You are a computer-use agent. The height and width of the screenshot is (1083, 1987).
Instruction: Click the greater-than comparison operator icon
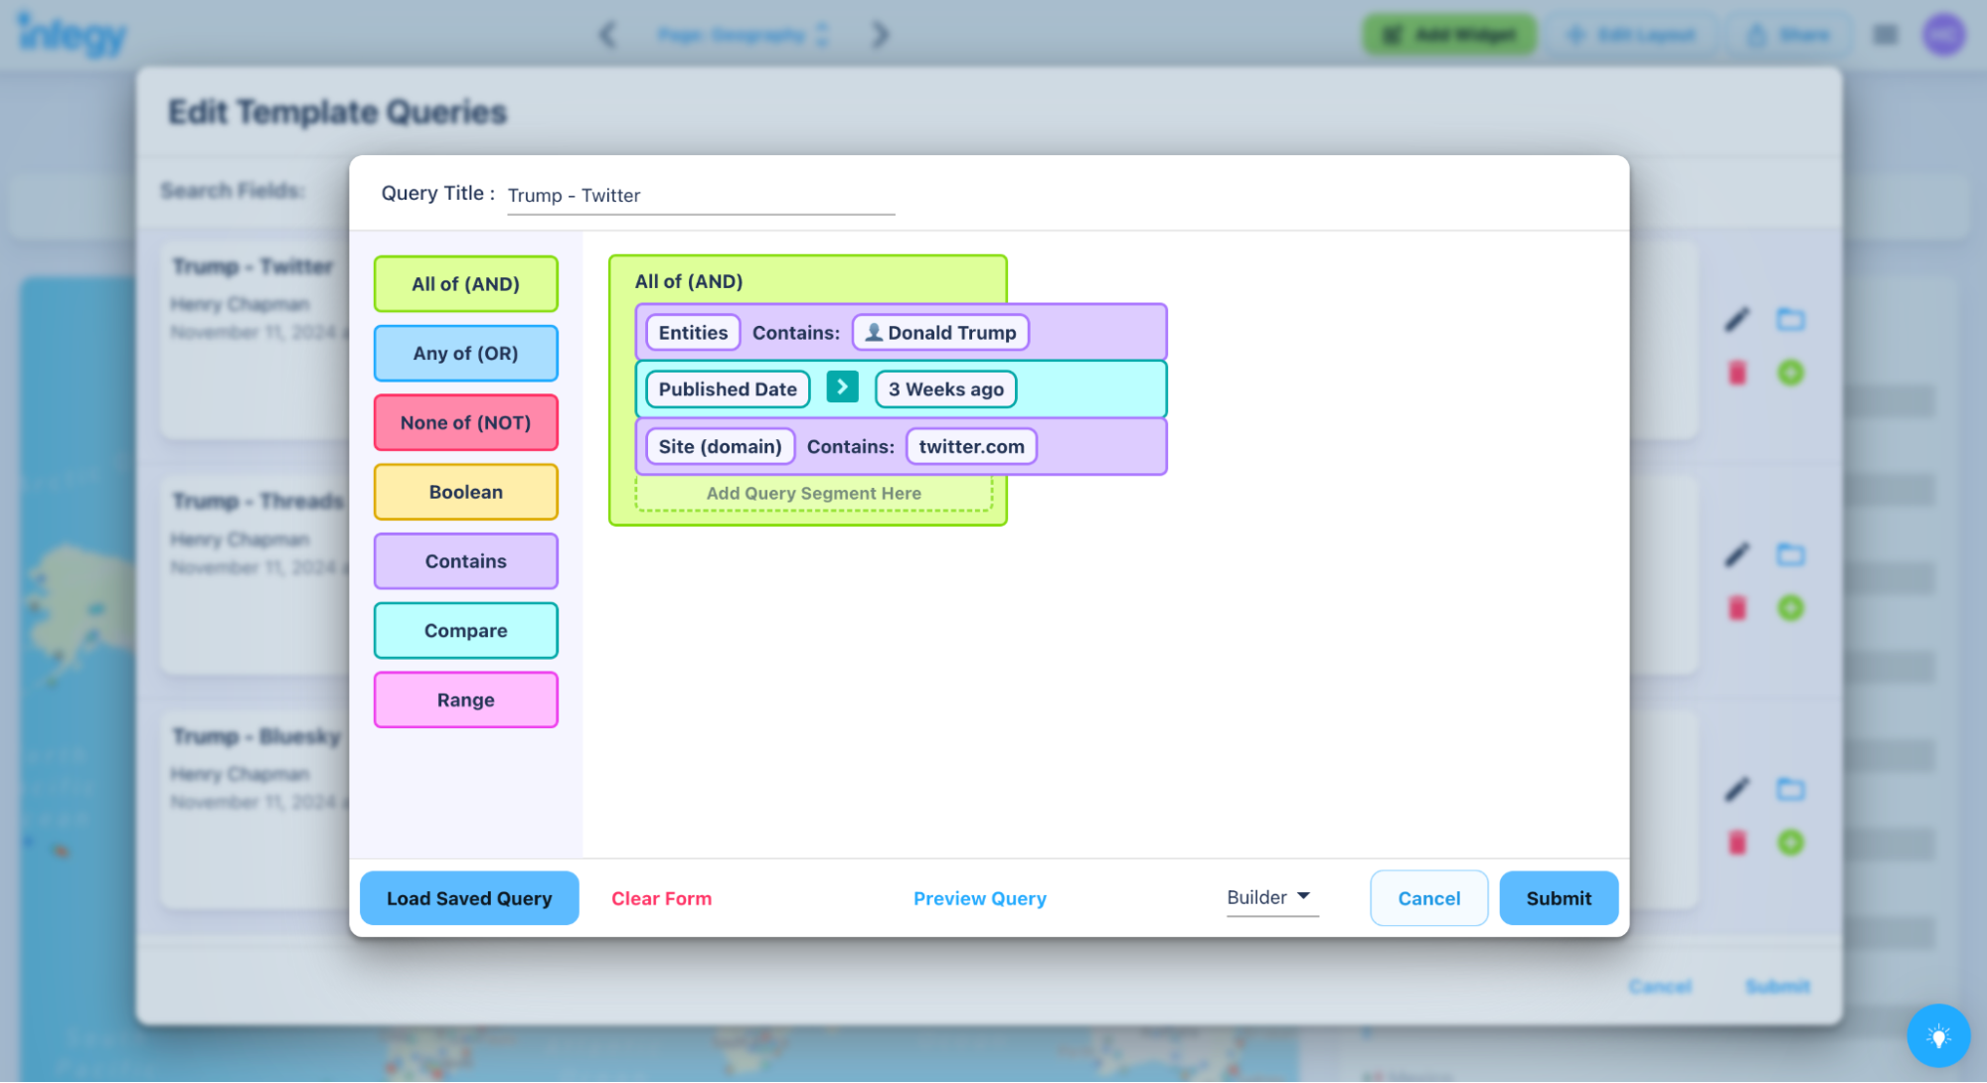point(842,387)
